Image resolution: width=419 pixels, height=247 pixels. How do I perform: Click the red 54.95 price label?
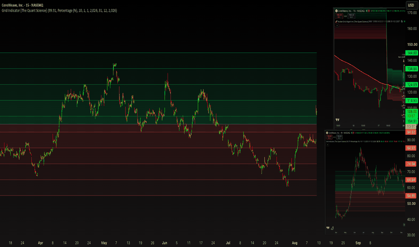(411, 196)
